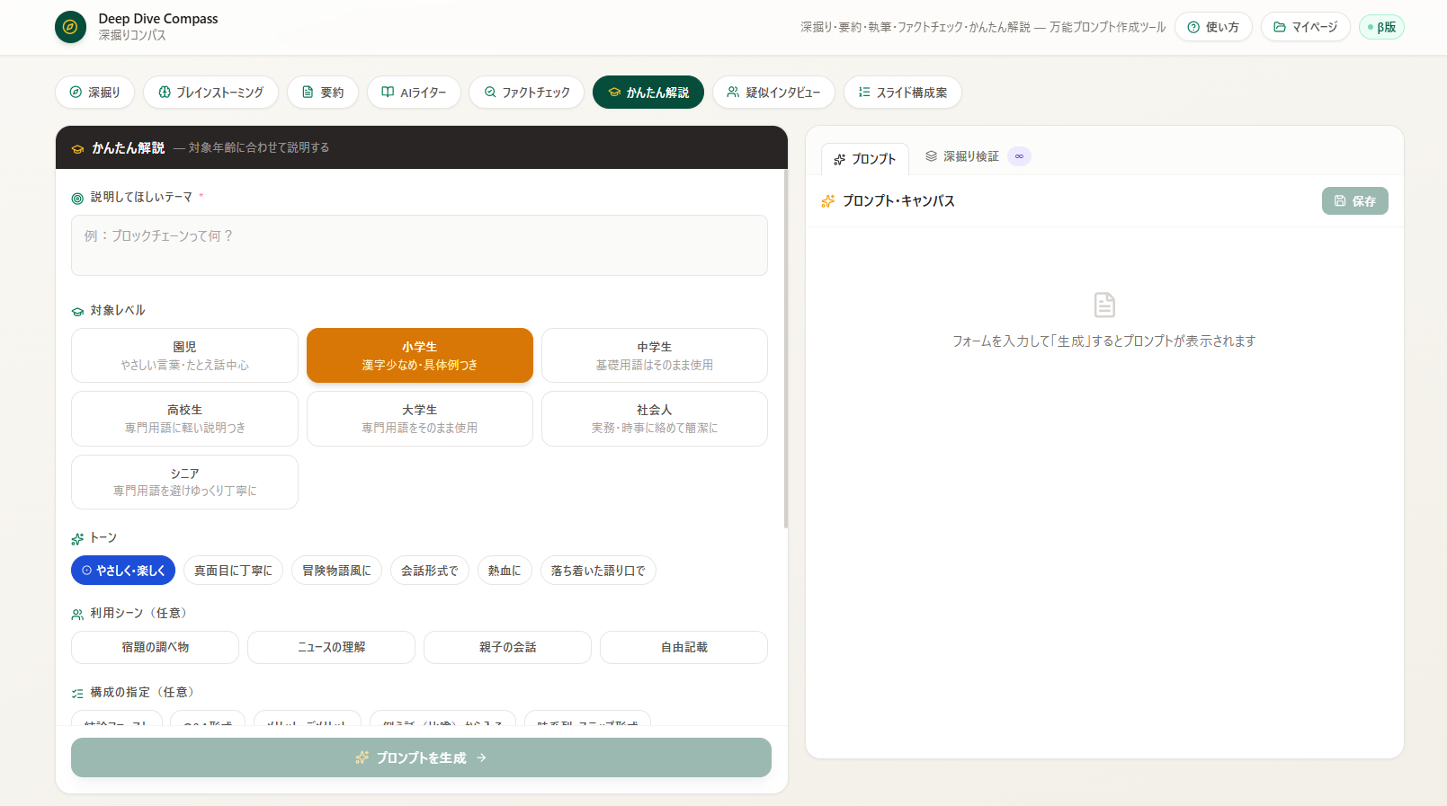
Task: Click the Deep Dive Compass logo icon
Action: coord(70,27)
